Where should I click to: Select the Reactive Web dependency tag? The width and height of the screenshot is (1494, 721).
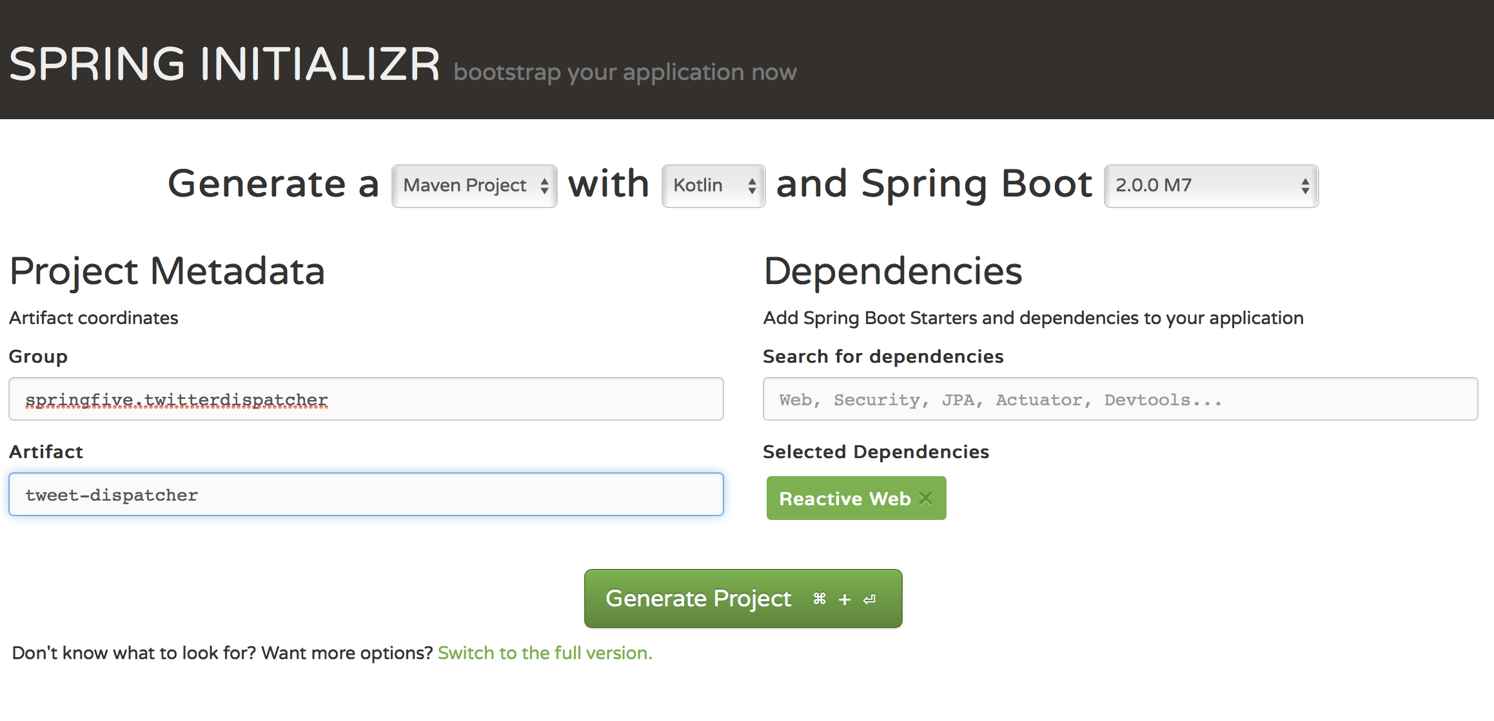click(844, 499)
